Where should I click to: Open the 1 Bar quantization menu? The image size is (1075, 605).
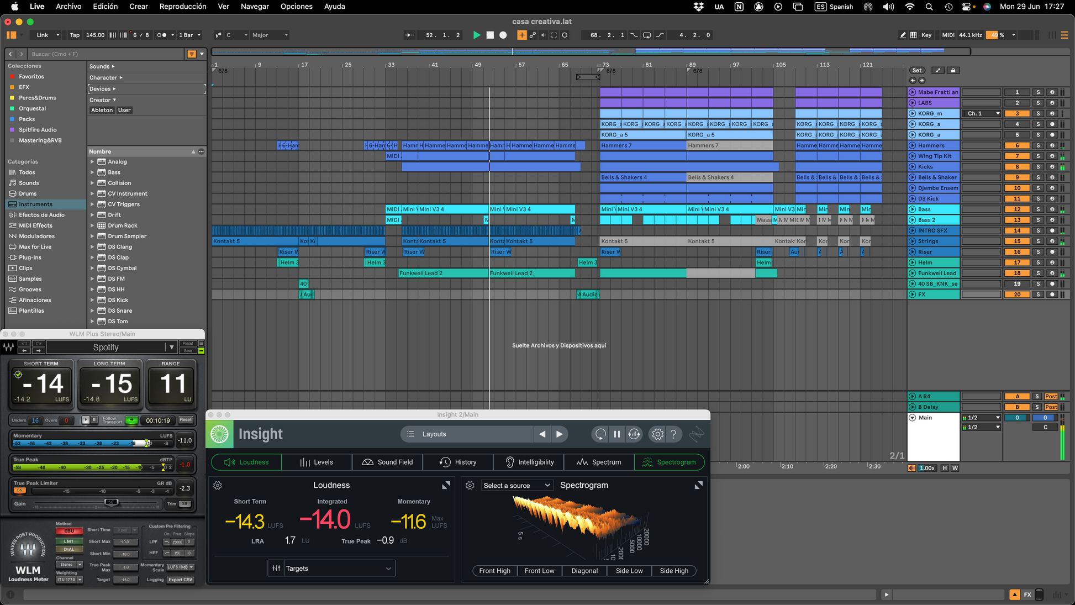click(x=189, y=35)
